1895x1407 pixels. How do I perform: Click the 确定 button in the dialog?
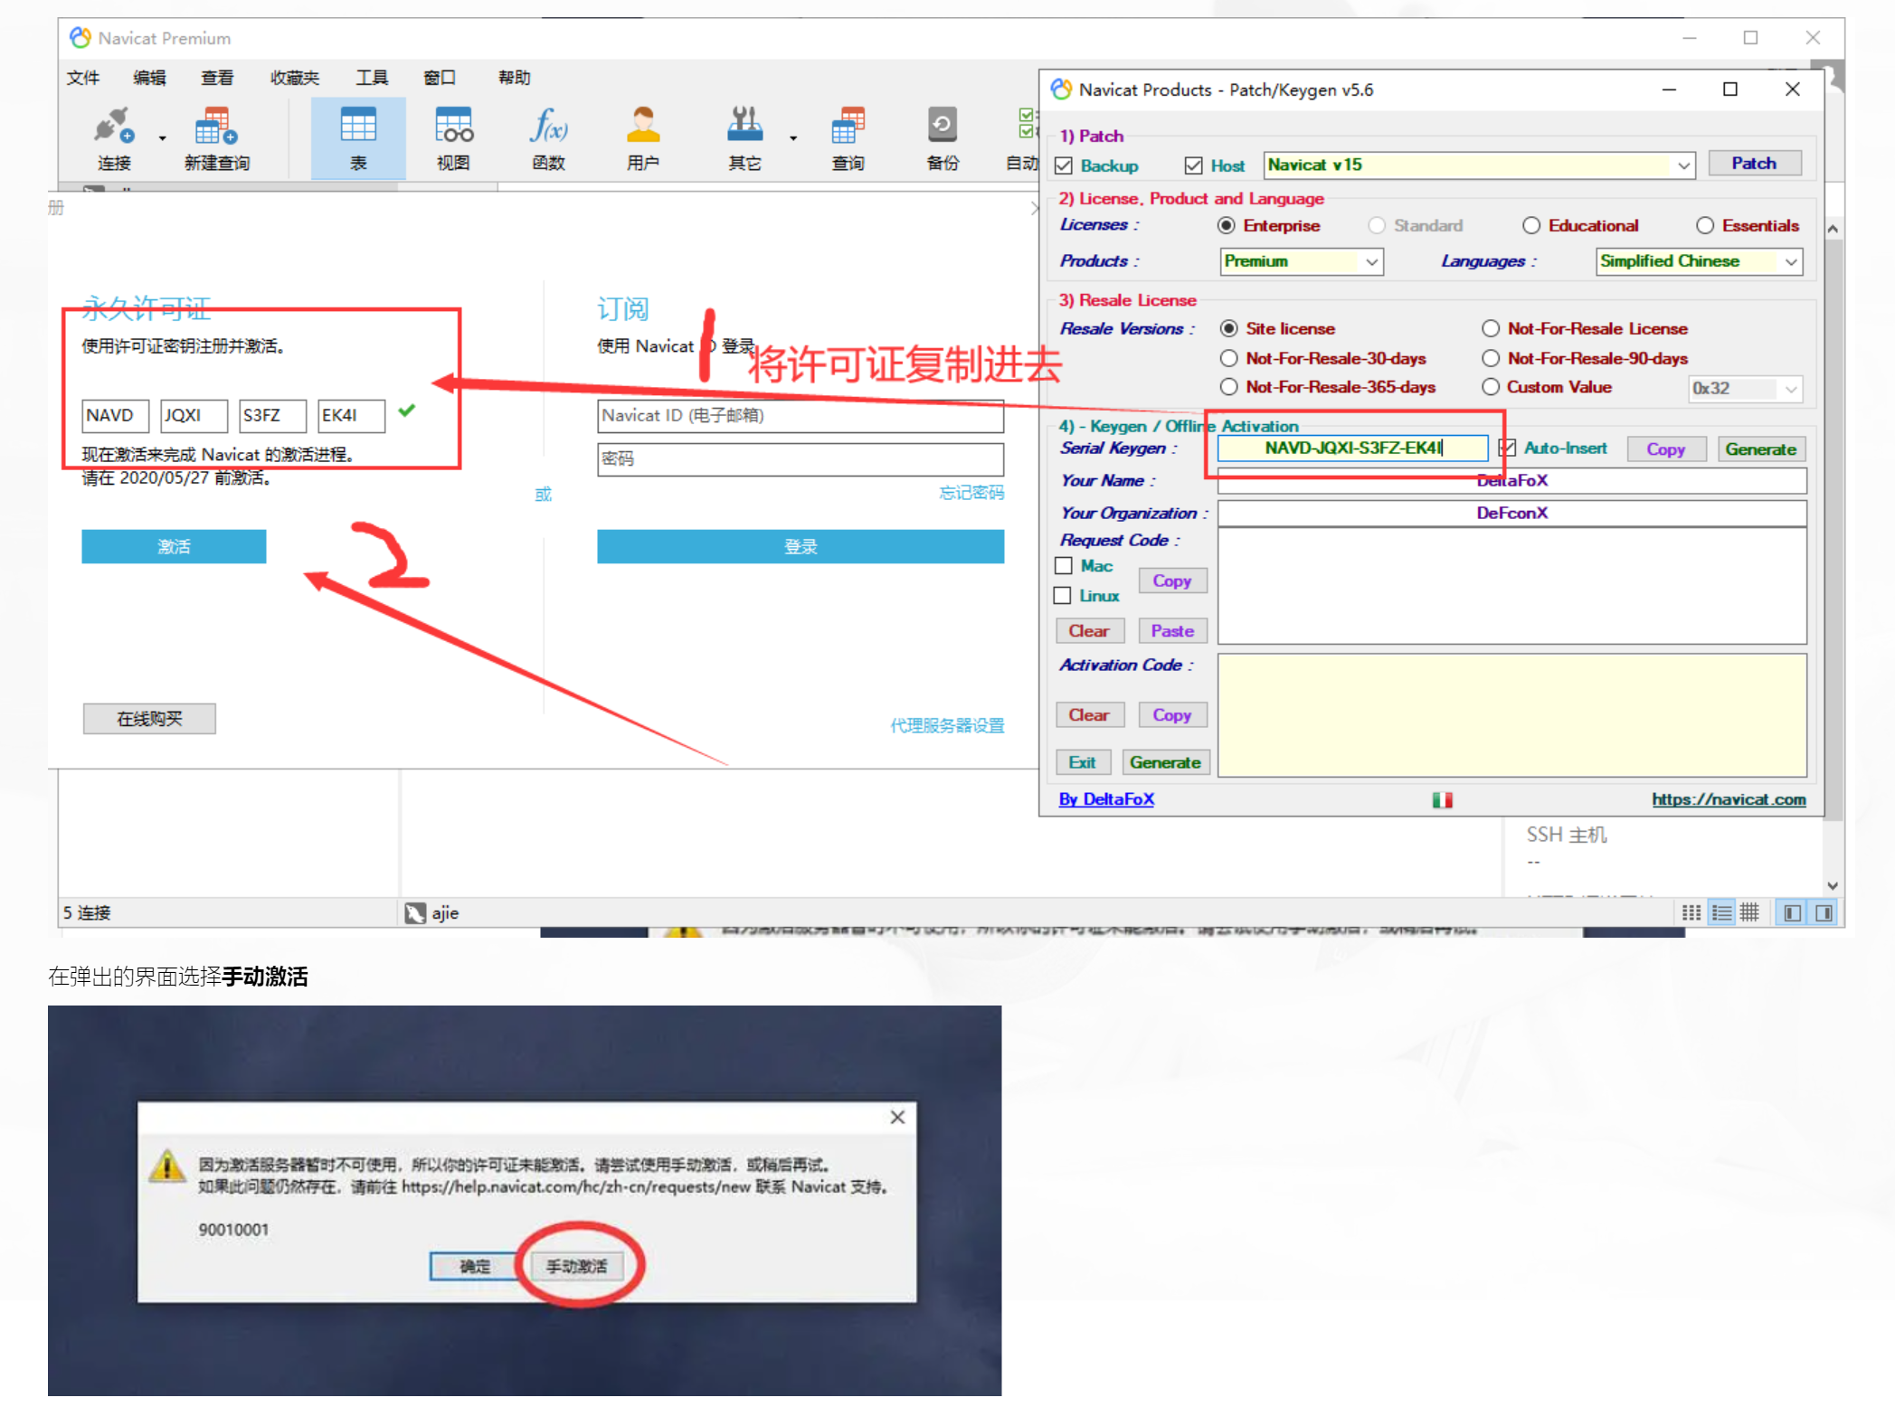point(475,1266)
